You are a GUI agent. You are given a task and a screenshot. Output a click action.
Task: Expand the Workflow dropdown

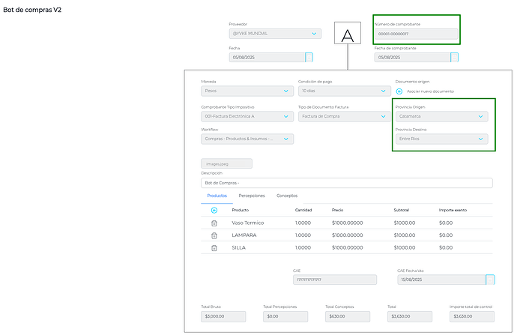coord(247,139)
